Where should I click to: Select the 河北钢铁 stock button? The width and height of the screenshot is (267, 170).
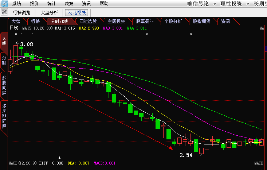point(76,12)
